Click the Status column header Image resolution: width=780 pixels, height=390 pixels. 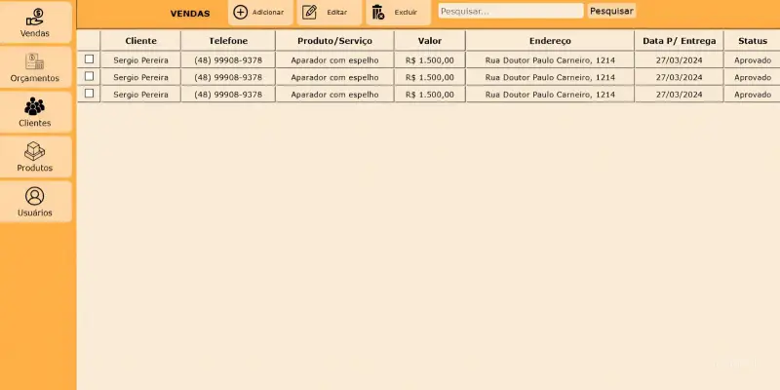pyautogui.click(x=752, y=41)
